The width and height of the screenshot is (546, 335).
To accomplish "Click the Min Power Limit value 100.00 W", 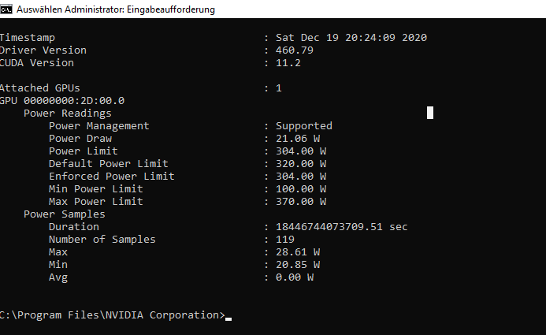I will coord(300,189).
